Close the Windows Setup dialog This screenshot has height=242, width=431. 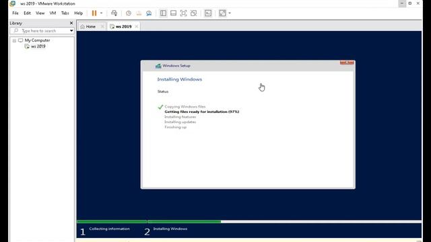click(x=347, y=63)
